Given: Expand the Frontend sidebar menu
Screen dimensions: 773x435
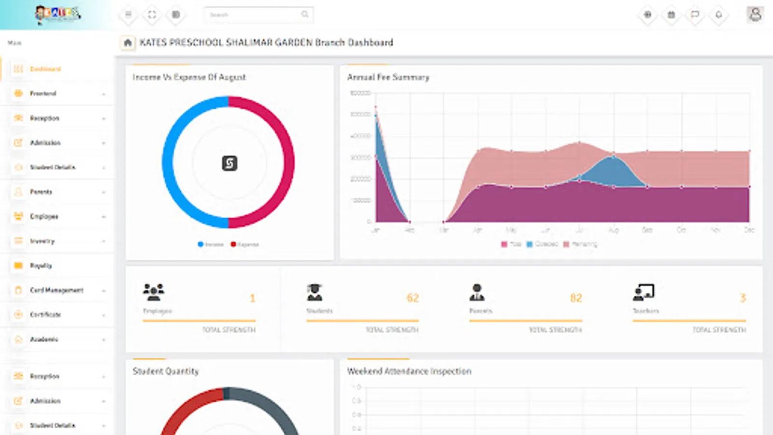Looking at the screenshot, I should point(58,93).
